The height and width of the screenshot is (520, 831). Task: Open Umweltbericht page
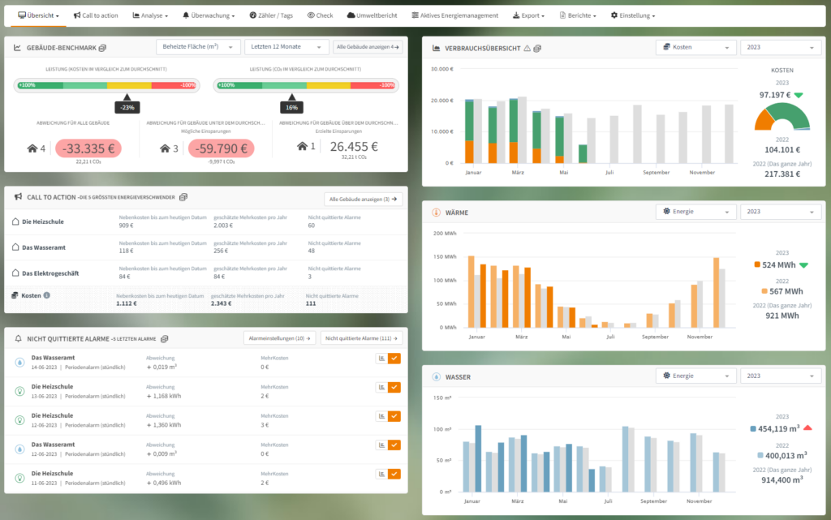[x=372, y=15]
